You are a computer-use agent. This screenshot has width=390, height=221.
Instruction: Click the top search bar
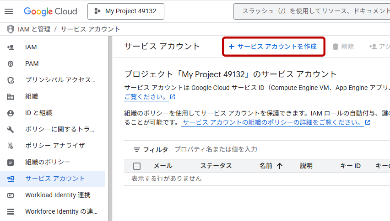coord(311,11)
